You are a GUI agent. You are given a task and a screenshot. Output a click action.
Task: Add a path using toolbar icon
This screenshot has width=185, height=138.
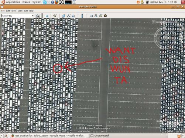coord(69,16)
